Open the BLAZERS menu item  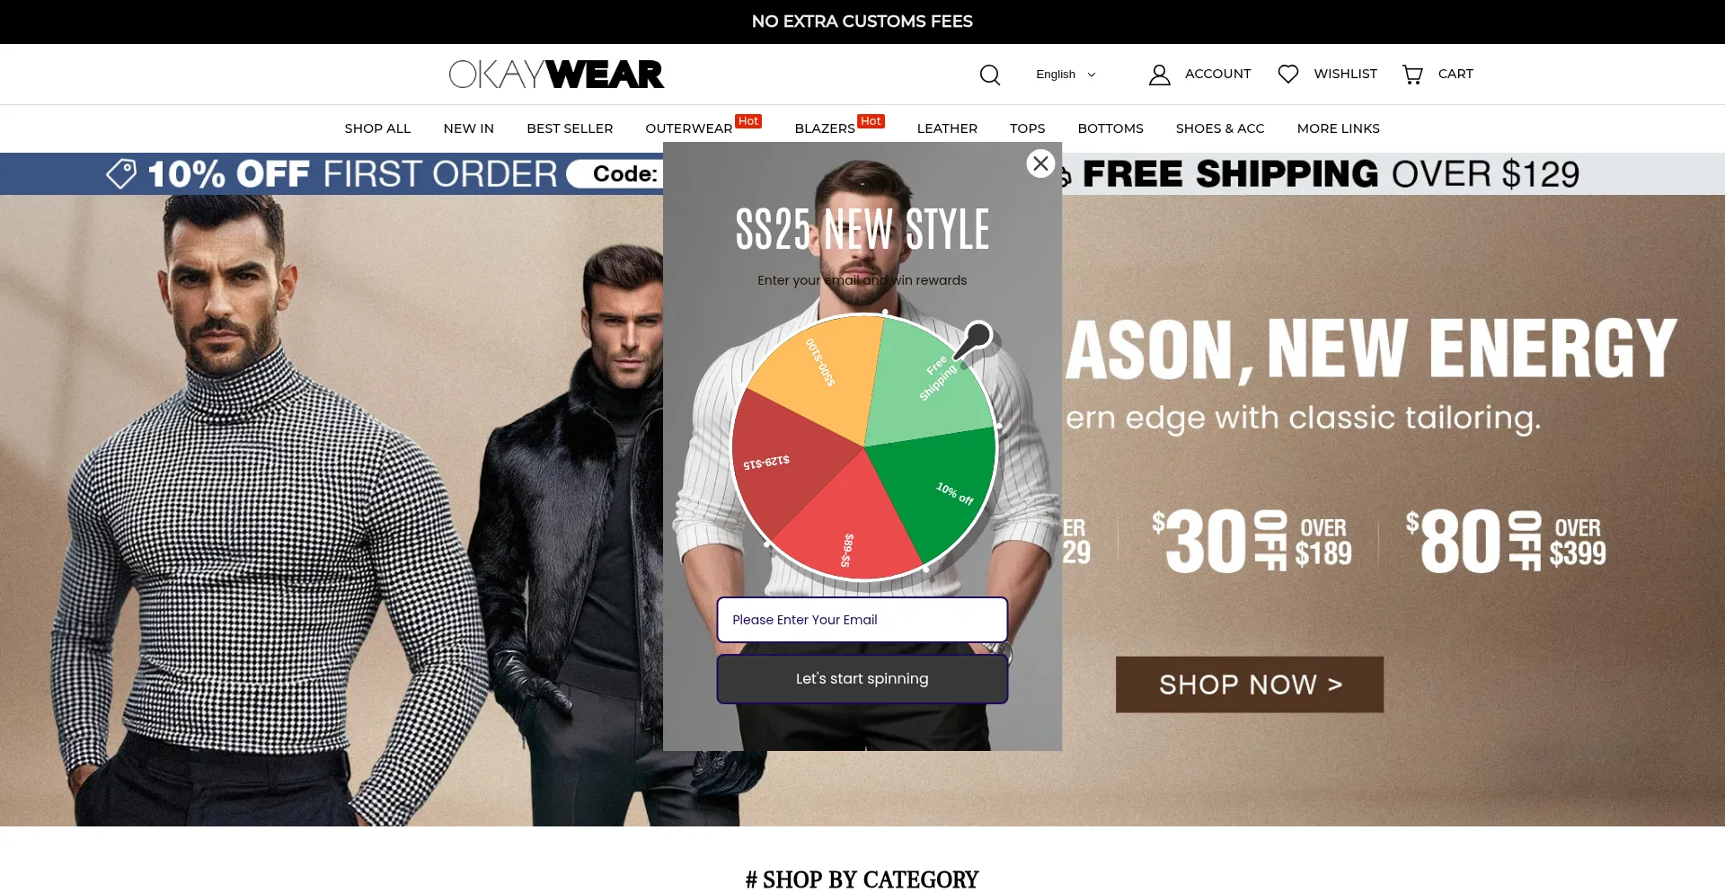coord(824,128)
